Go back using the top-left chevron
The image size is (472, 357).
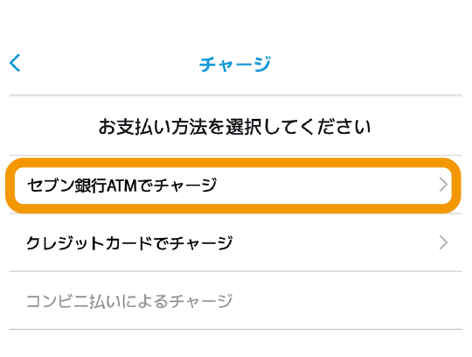[x=15, y=63]
